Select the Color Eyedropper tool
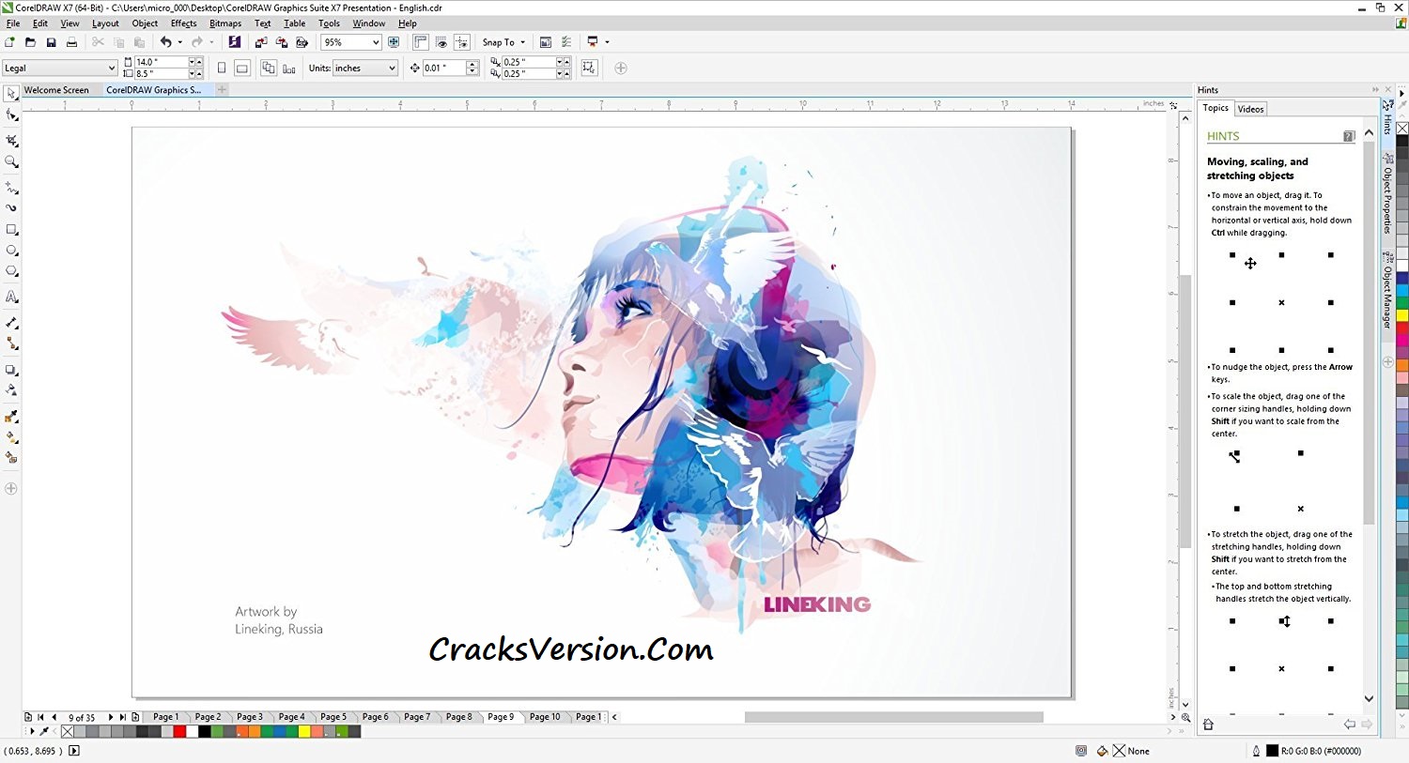The height and width of the screenshot is (763, 1409). coord(11,416)
